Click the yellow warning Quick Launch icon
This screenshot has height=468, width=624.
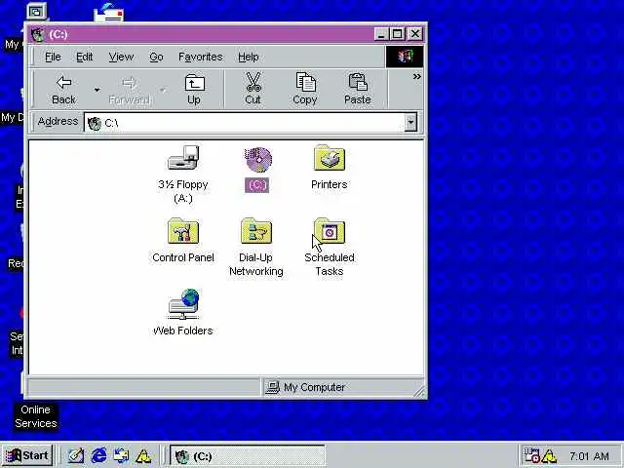[x=143, y=455]
